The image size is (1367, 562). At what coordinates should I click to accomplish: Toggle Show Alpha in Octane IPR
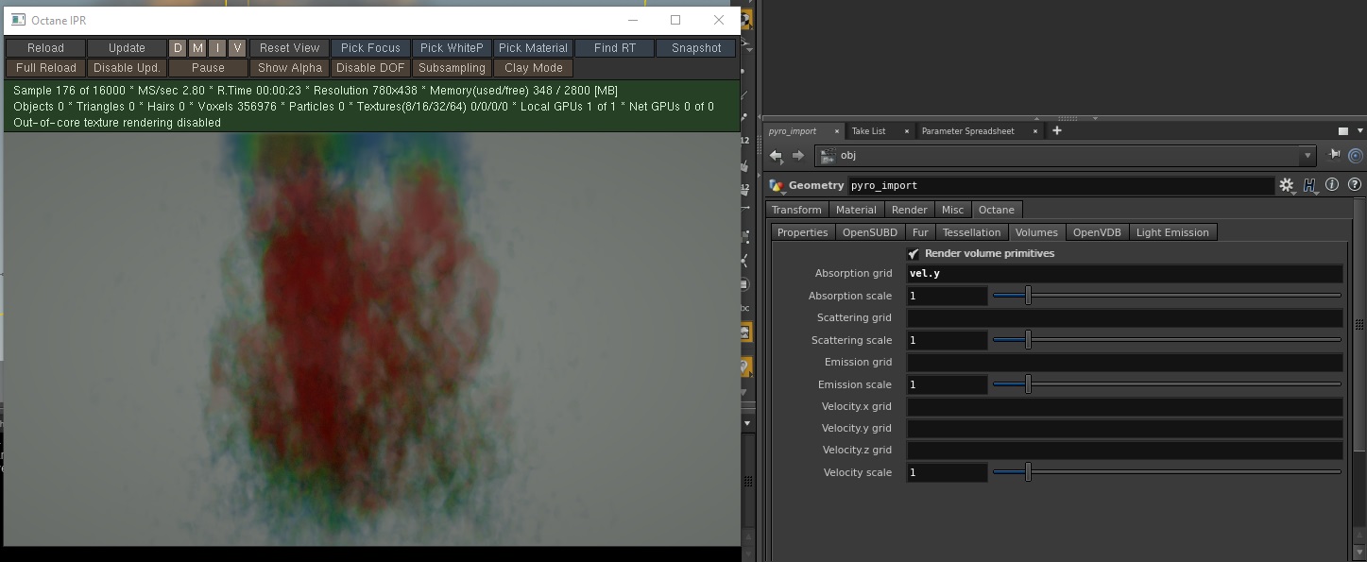[x=290, y=68]
